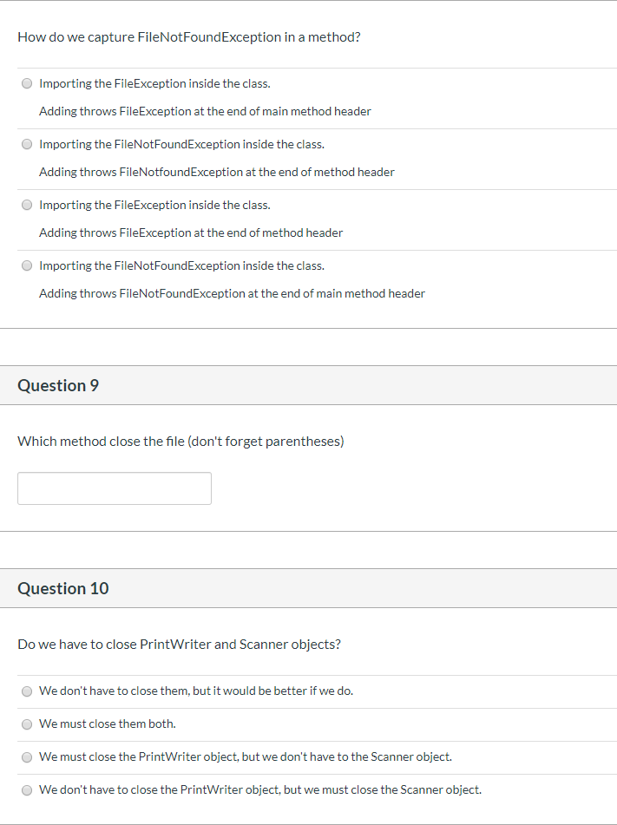Pick the radio button for 'must close the Scanner object'

tap(27, 790)
